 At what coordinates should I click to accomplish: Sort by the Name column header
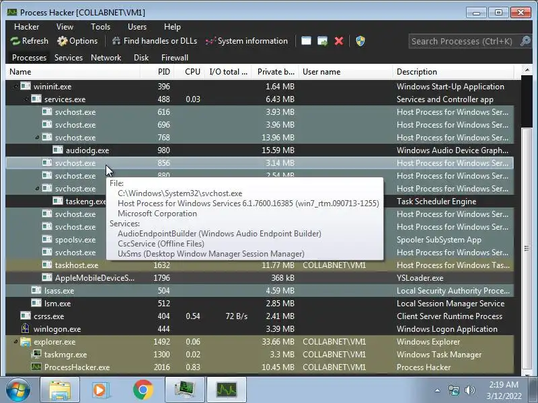pos(73,72)
